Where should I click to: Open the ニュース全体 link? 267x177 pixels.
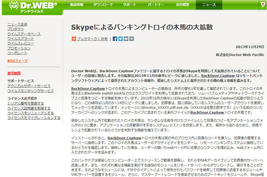[x=18, y=25]
